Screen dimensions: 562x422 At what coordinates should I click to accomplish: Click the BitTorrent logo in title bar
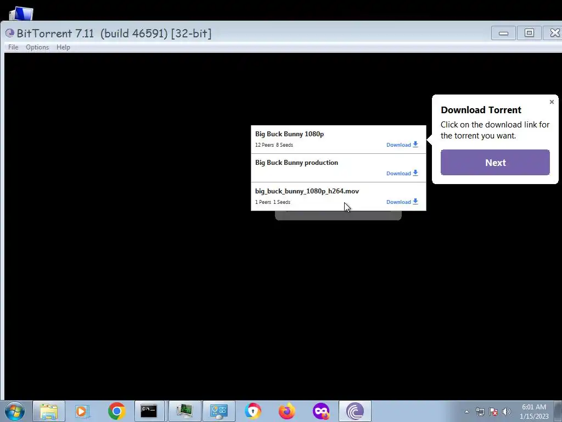pos(10,34)
